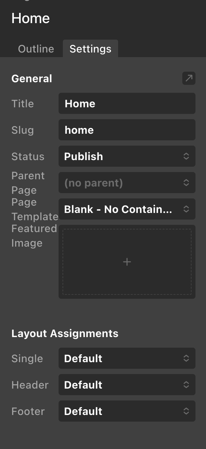Screen dimensions: 206x449
Task: Click the chevron arrows on the Single select
Action: (186, 358)
